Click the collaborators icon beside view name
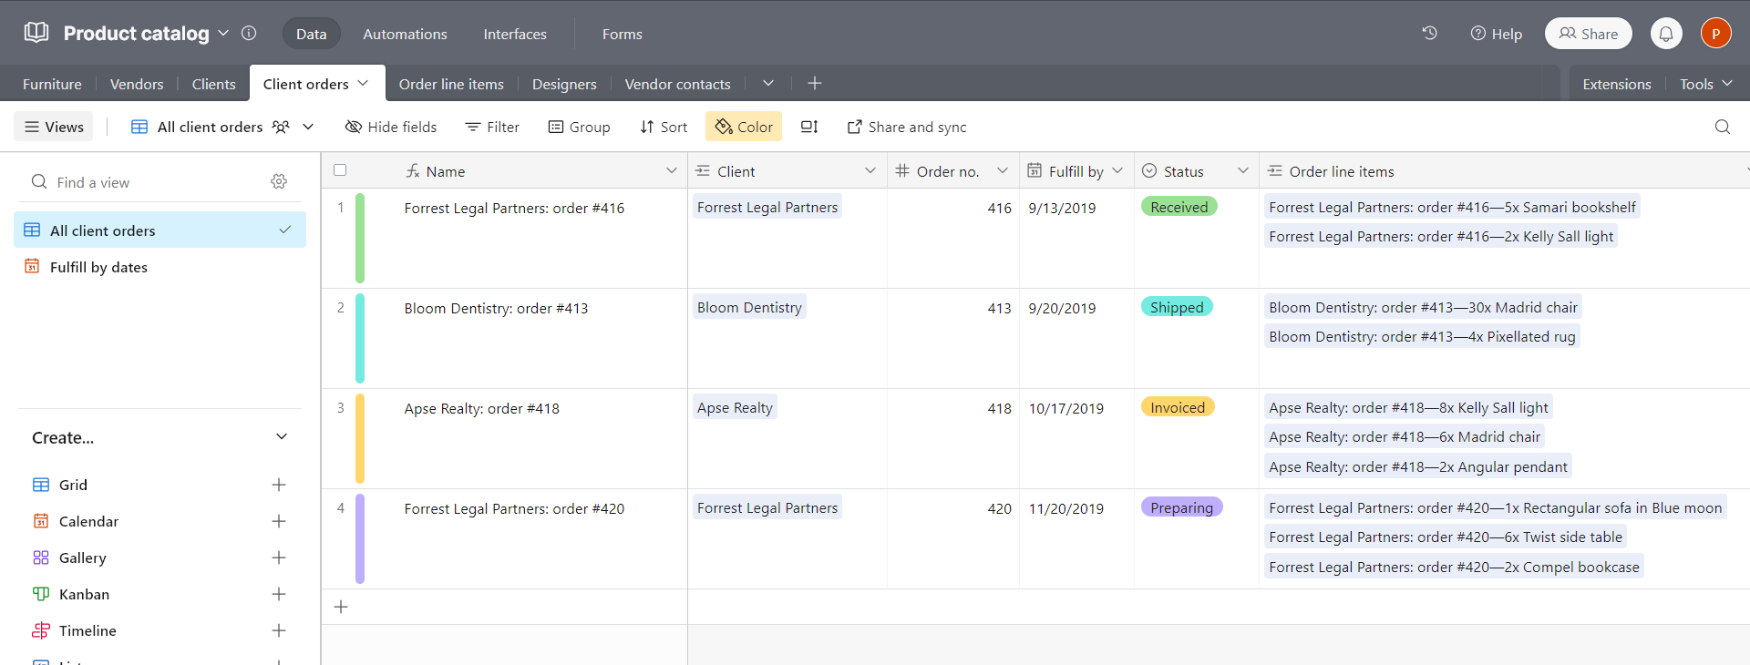This screenshot has height=665, width=1750. pyautogui.click(x=281, y=127)
